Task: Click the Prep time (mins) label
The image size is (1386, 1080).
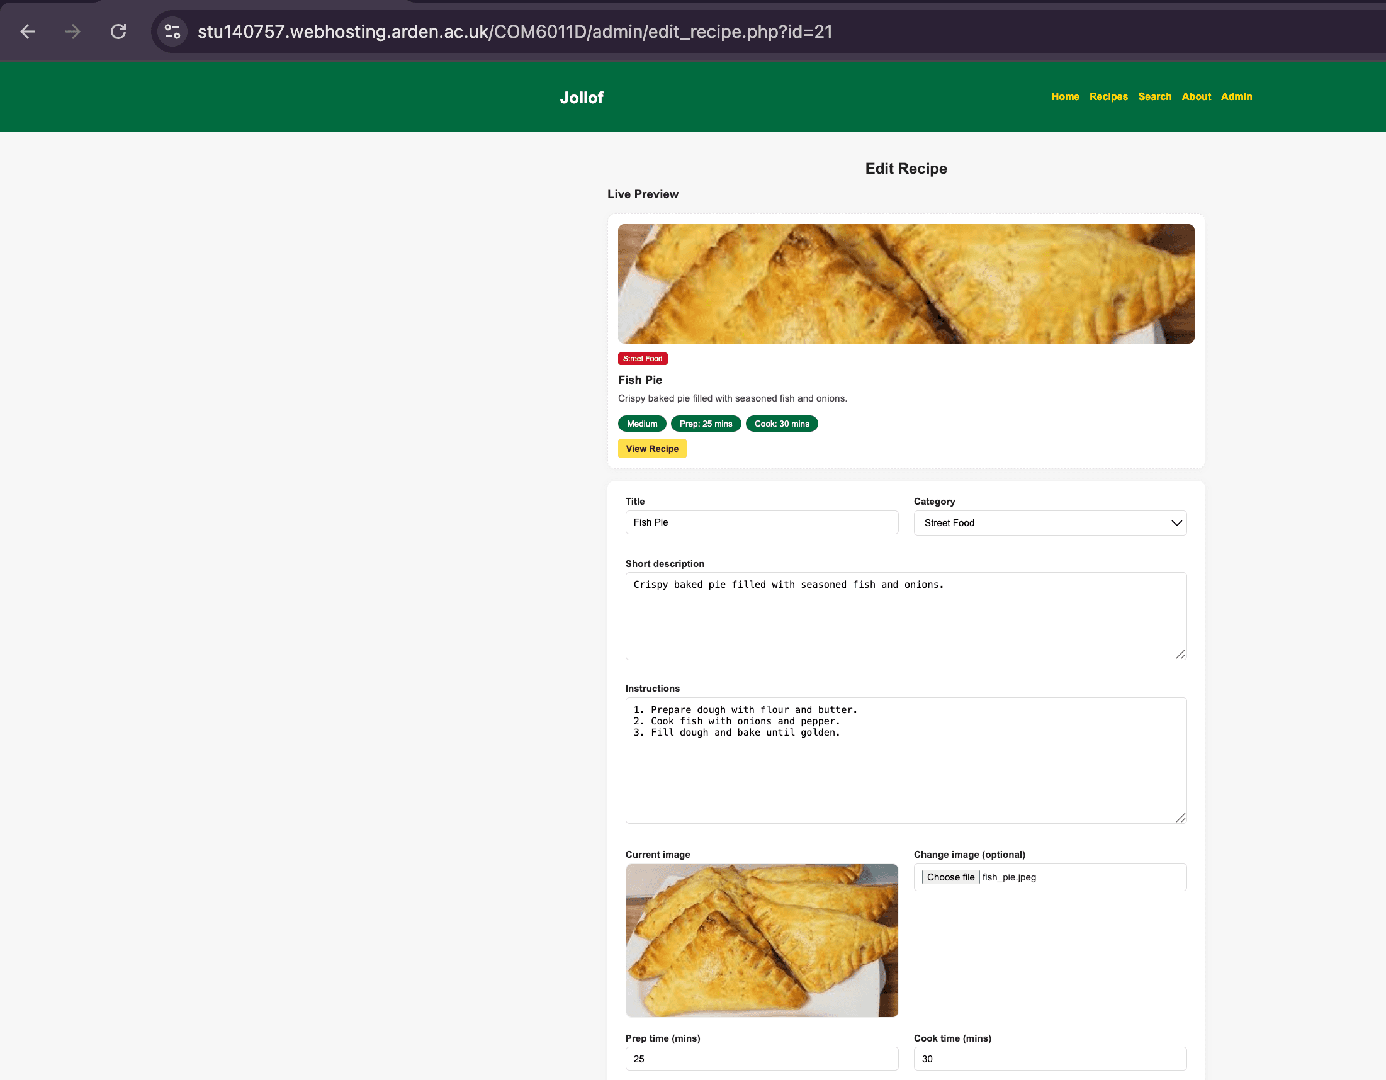Action: point(663,1038)
